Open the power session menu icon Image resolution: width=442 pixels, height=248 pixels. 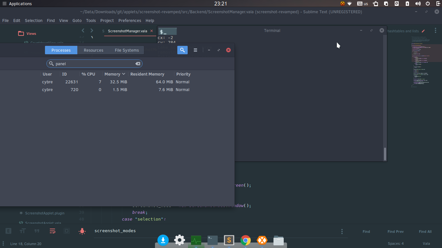click(428, 4)
